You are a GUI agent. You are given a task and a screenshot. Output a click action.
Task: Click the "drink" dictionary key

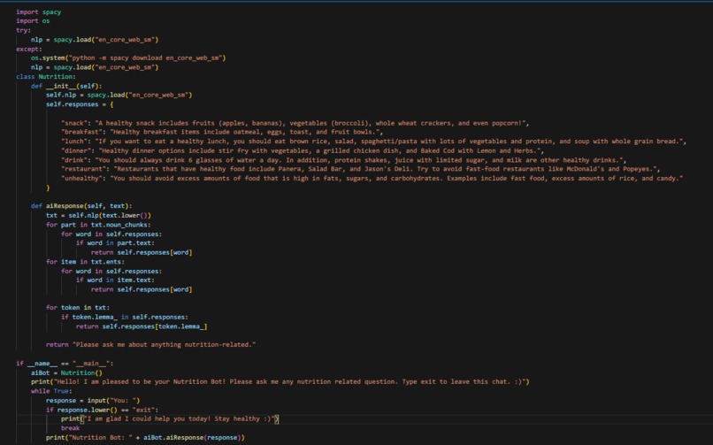point(74,159)
